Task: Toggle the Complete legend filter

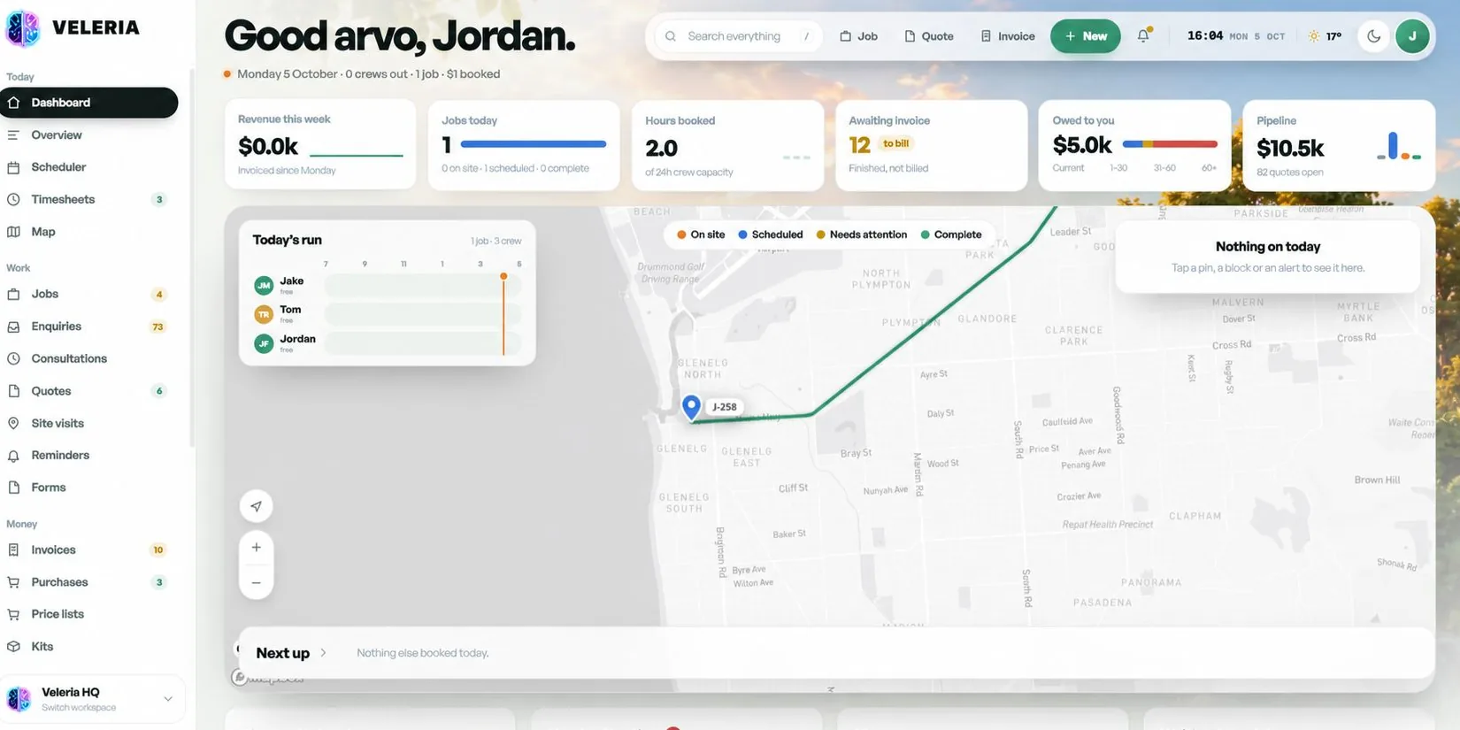Action: (x=950, y=234)
